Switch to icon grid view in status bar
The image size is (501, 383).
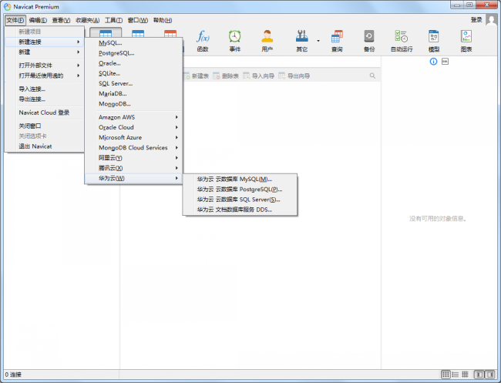click(446, 375)
